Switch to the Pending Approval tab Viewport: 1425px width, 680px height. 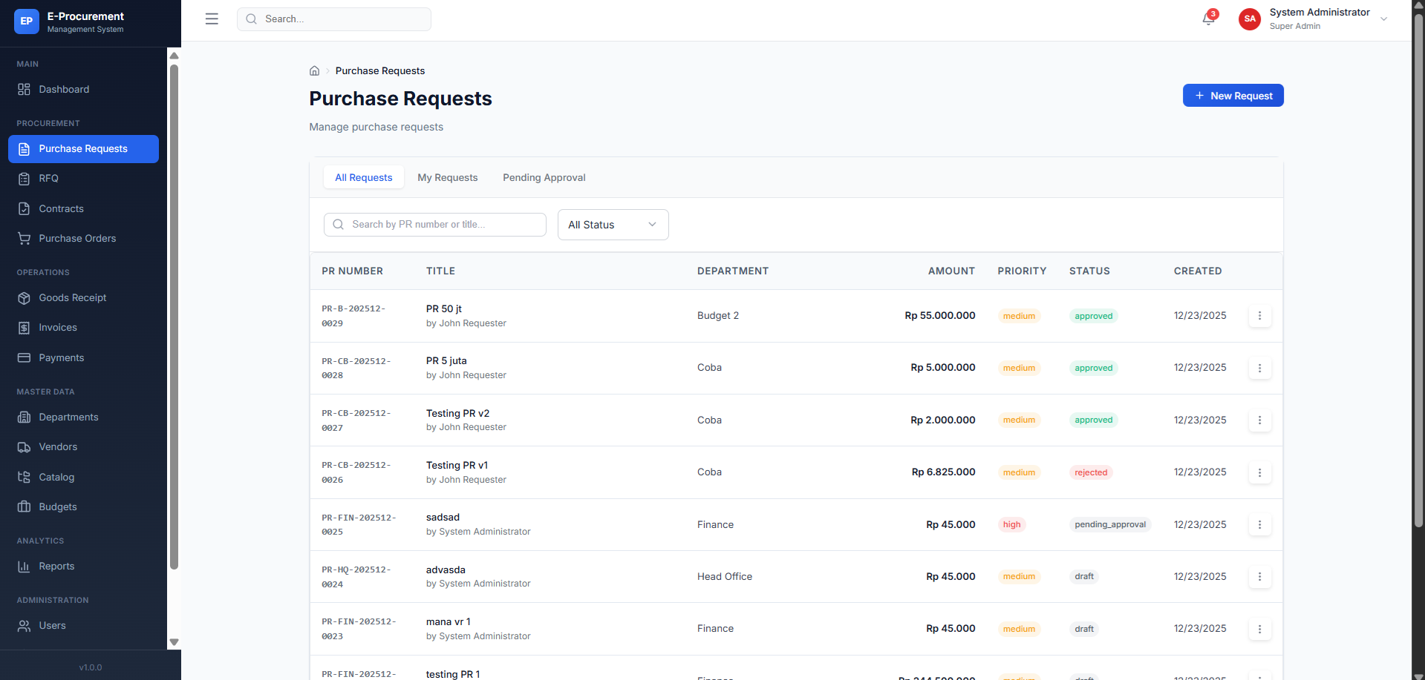click(x=544, y=177)
